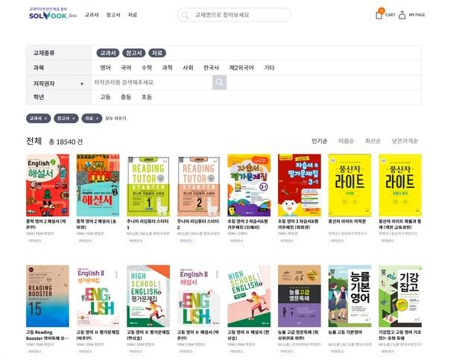Select the 수학 subject filter
This screenshot has height=360, width=459.
pos(147,68)
